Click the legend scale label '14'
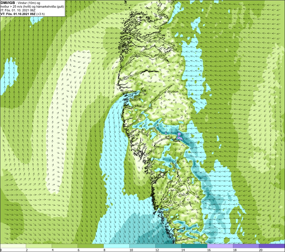Screen dimensions: 285x252 click(x=183, y=250)
